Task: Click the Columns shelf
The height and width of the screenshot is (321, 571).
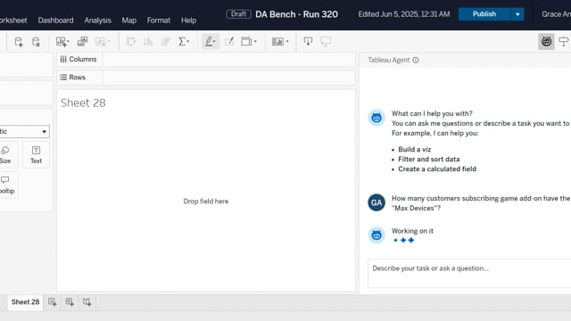Action: coord(206,60)
